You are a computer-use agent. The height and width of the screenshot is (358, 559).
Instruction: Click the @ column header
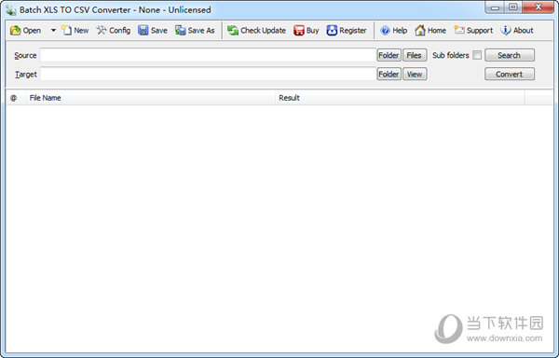(x=15, y=98)
